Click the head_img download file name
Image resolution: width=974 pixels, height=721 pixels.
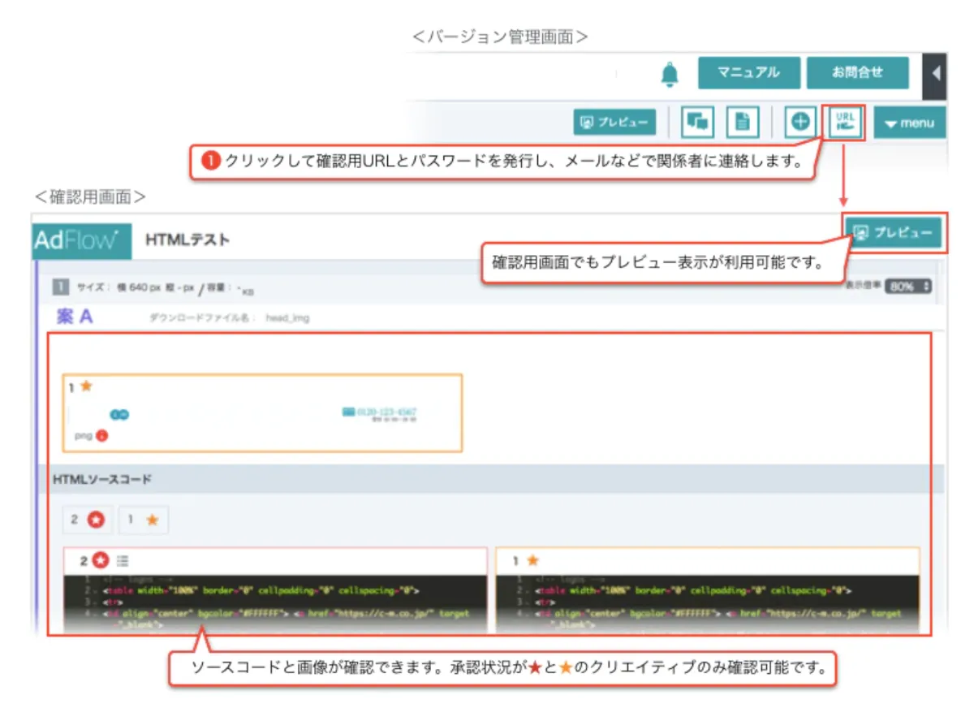pos(287,318)
